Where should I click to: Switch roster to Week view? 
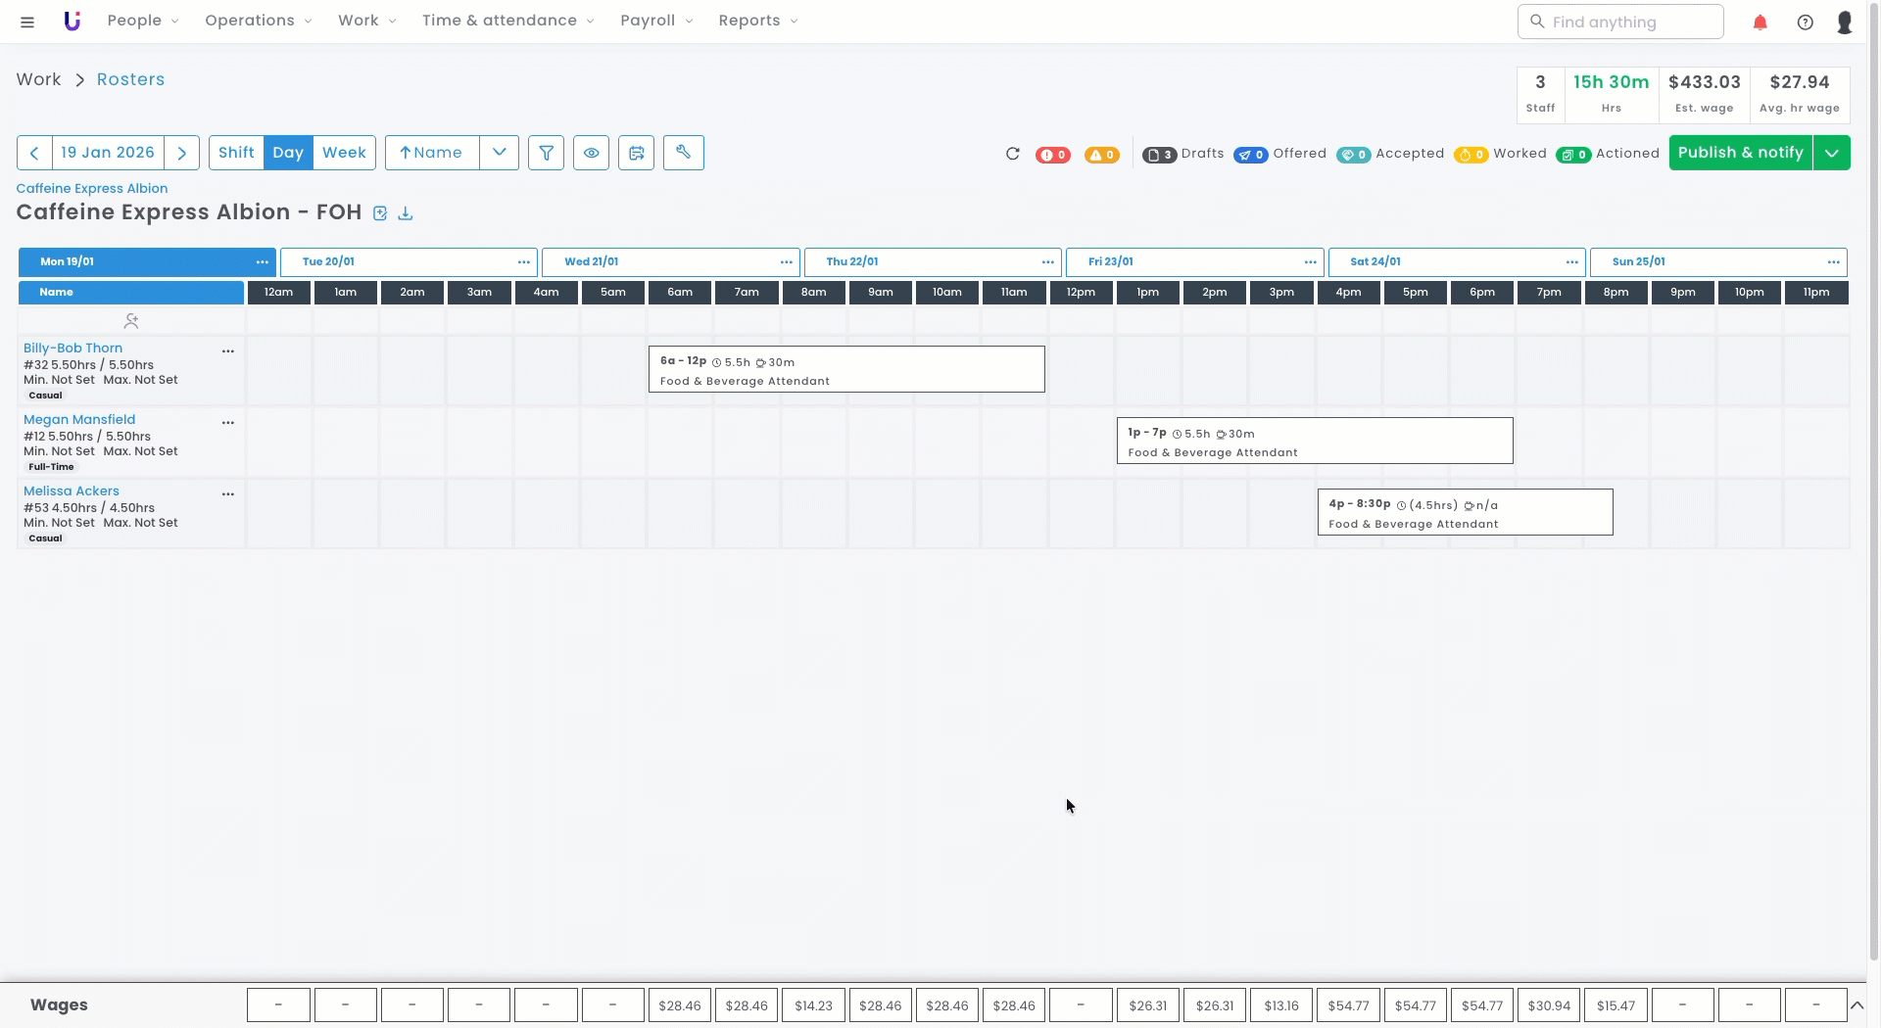344,153
